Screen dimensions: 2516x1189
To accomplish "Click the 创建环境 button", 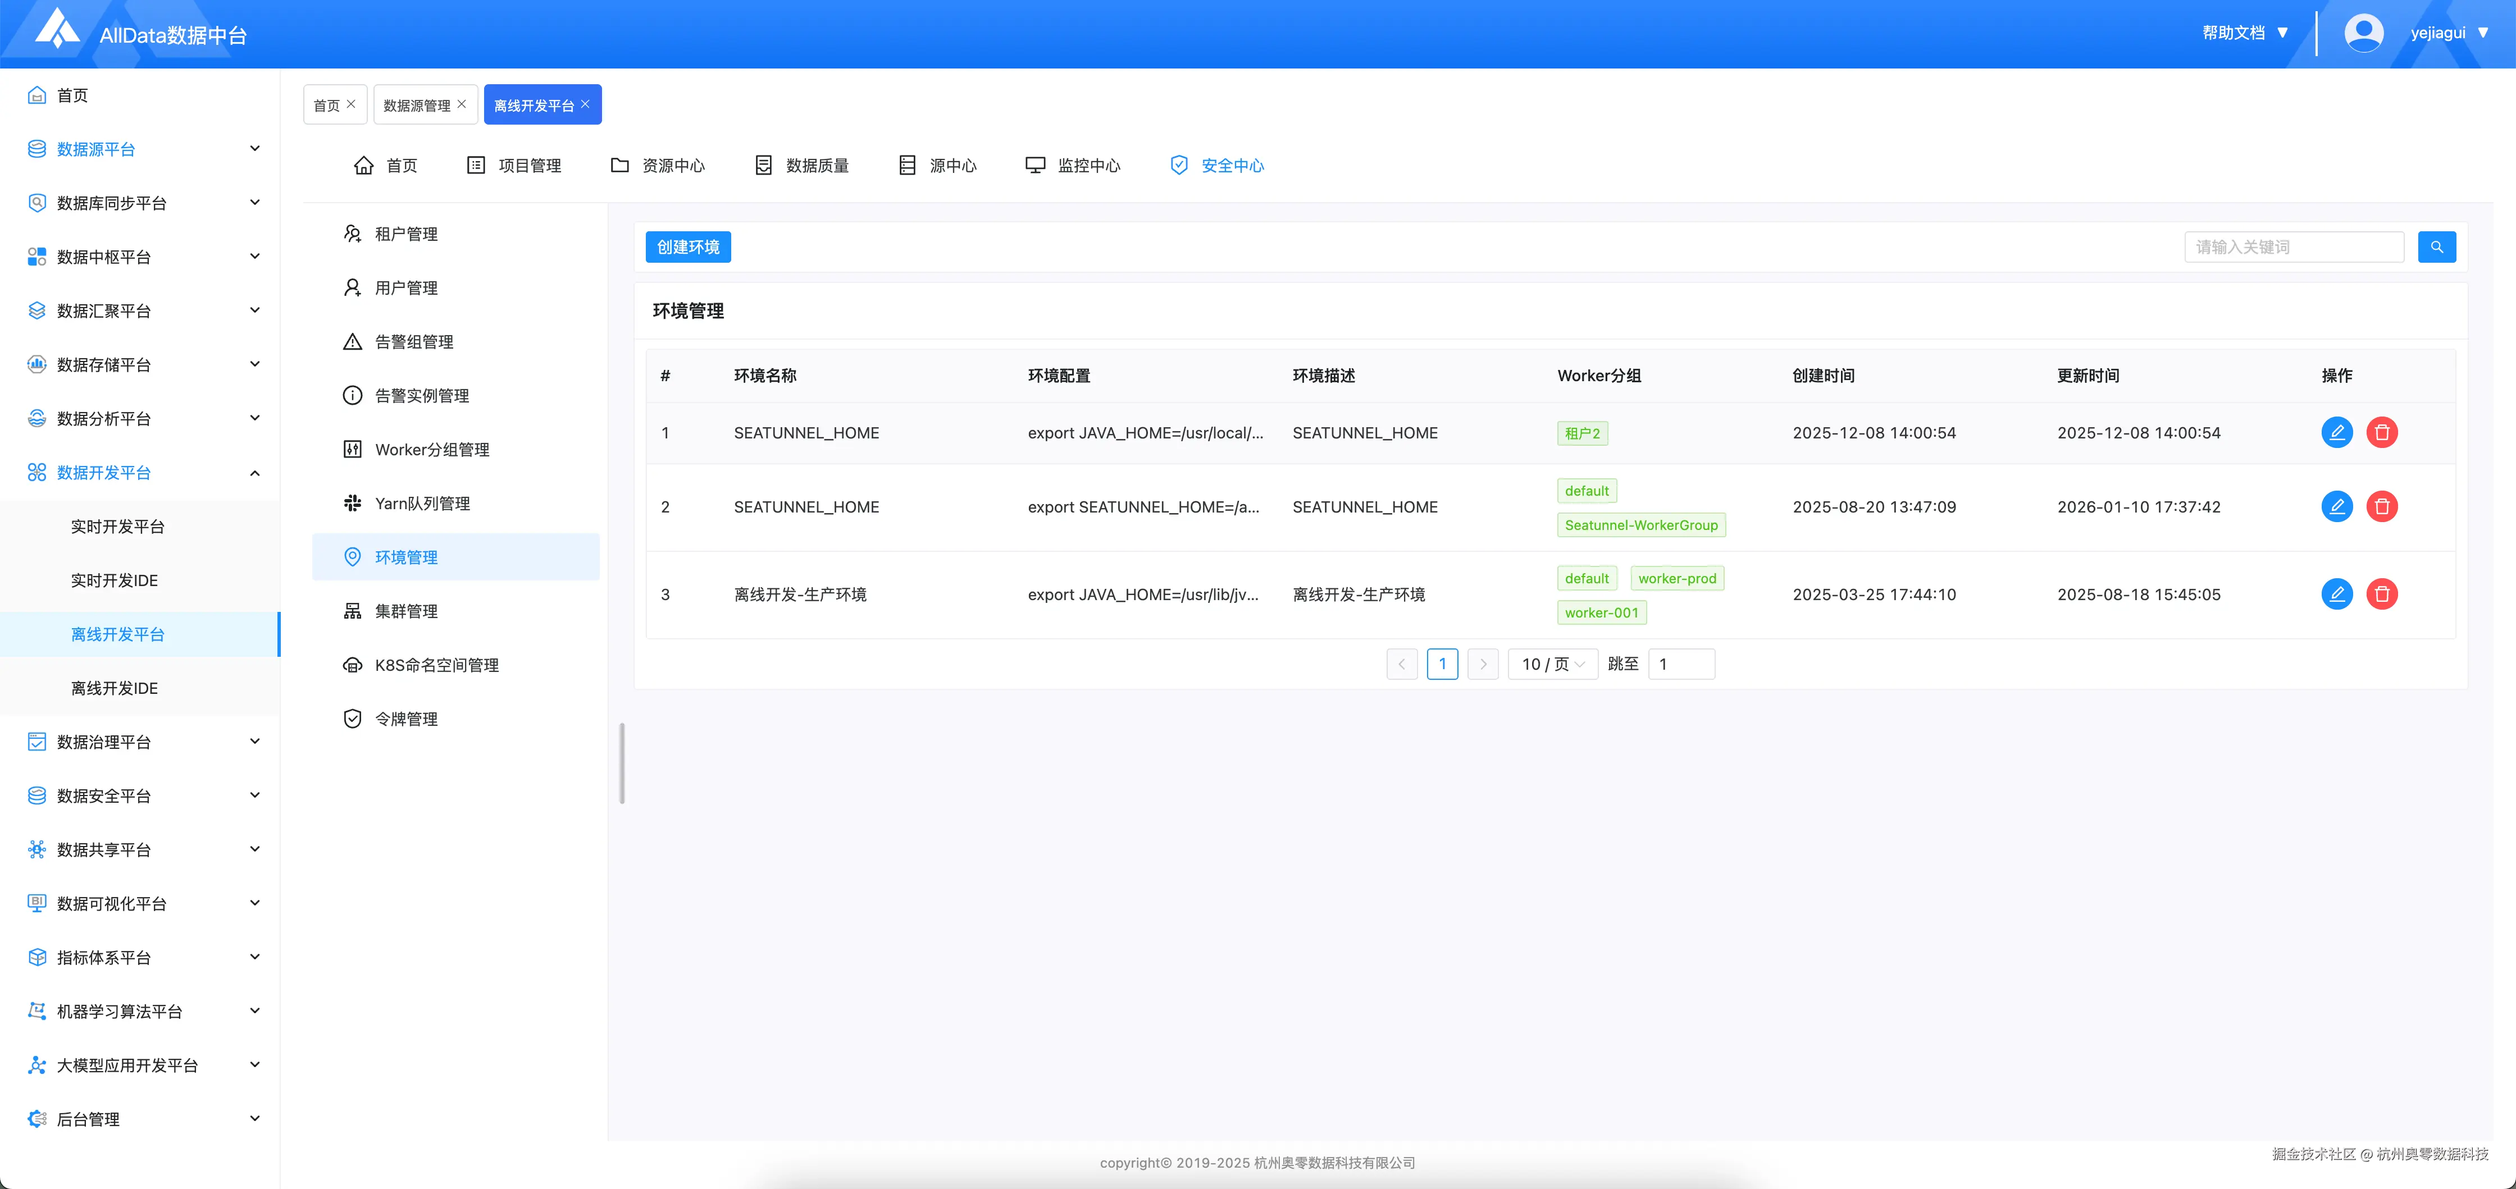I will [687, 247].
